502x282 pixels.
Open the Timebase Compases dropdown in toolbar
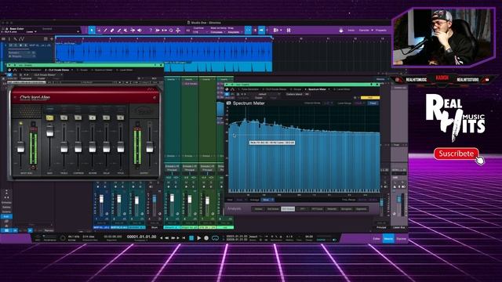(218, 32)
